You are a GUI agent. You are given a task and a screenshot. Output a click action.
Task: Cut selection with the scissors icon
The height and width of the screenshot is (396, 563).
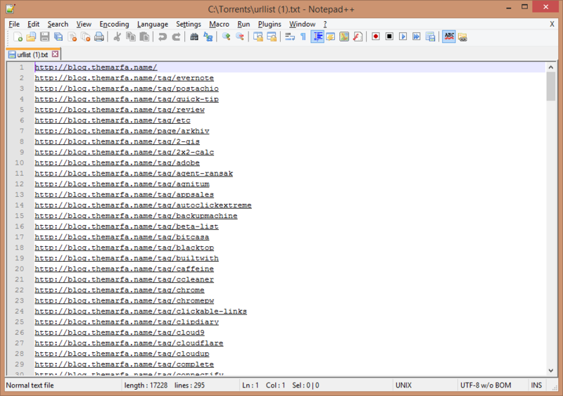117,37
